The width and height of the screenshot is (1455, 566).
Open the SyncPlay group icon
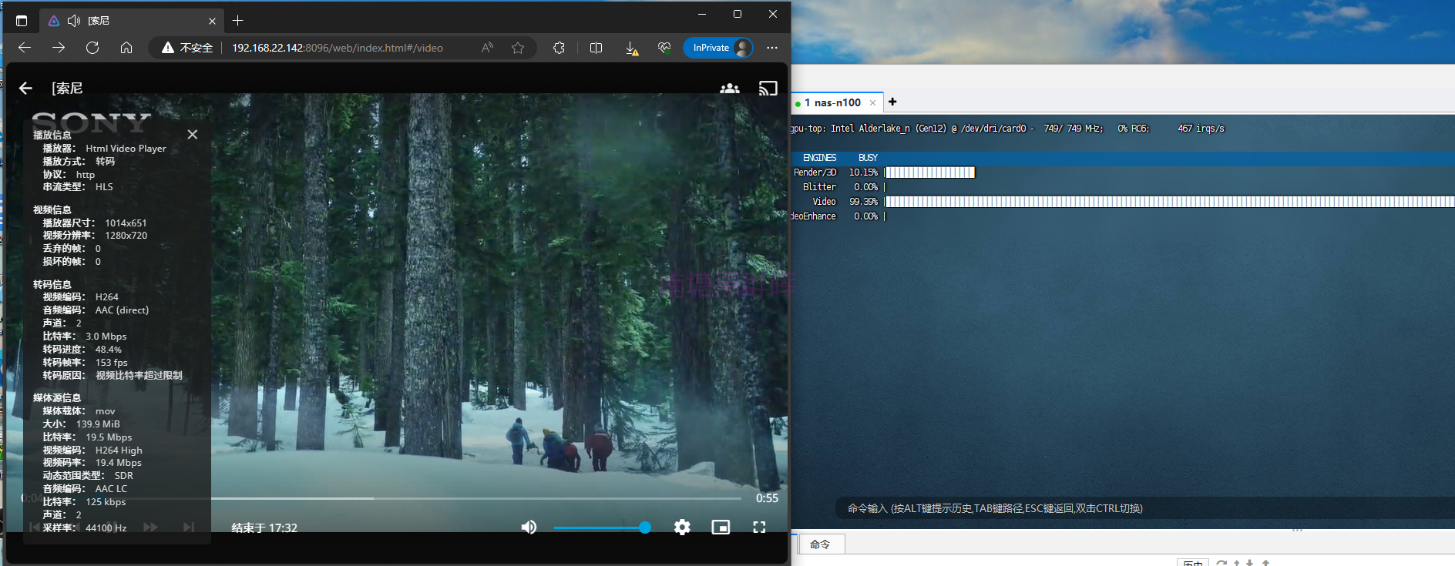click(730, 89)
